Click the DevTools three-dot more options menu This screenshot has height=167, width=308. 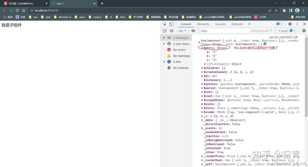tap(297, 24)
